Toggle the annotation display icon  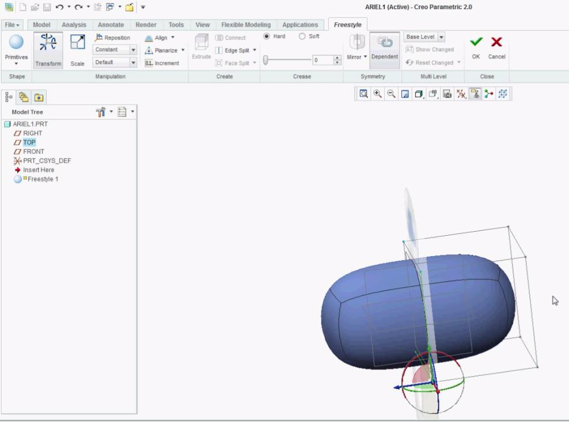475,94
